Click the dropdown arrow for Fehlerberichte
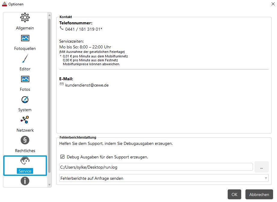Screen dimensions: 277x202 click(x=266, y=178)
